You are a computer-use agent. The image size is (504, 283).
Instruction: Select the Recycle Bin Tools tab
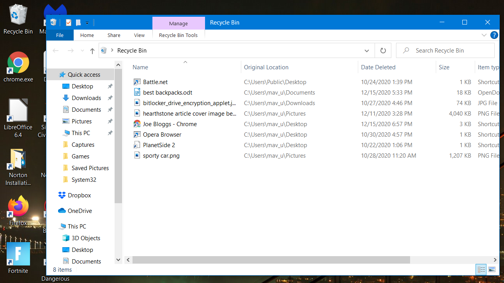click(x=178, y=35)
